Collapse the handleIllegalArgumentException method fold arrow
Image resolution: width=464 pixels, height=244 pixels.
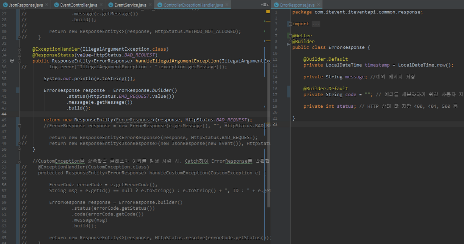pos(19,60)
